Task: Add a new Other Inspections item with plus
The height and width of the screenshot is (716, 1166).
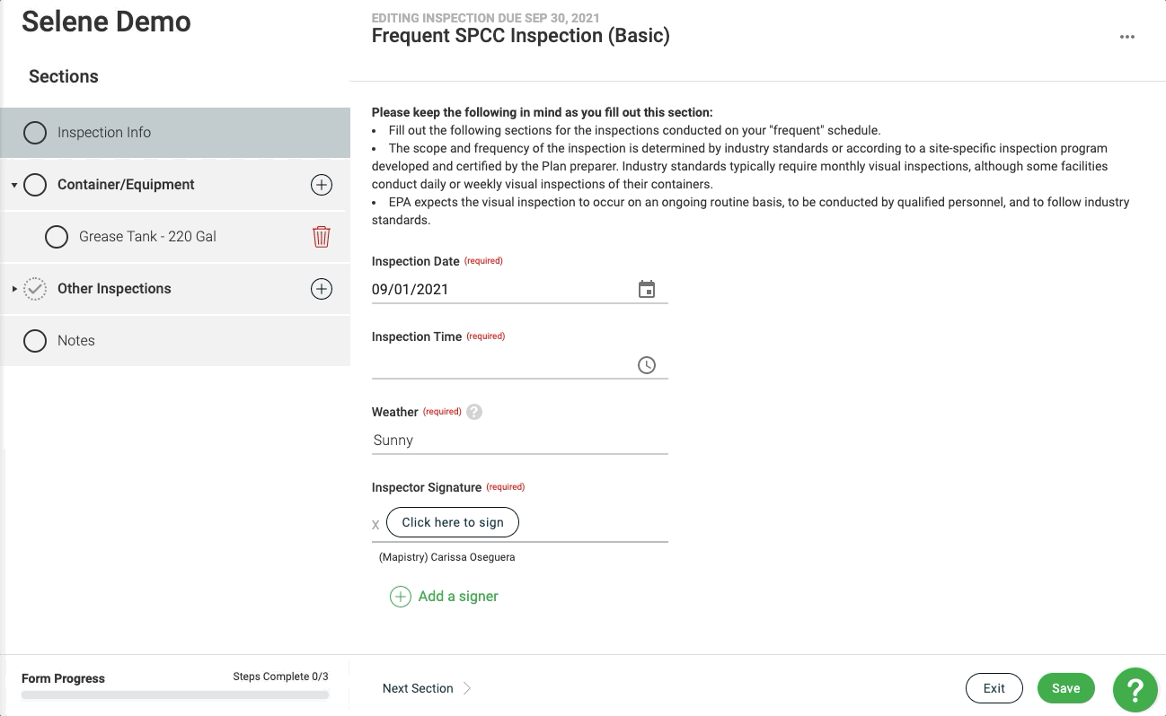Action: point(322,289)
